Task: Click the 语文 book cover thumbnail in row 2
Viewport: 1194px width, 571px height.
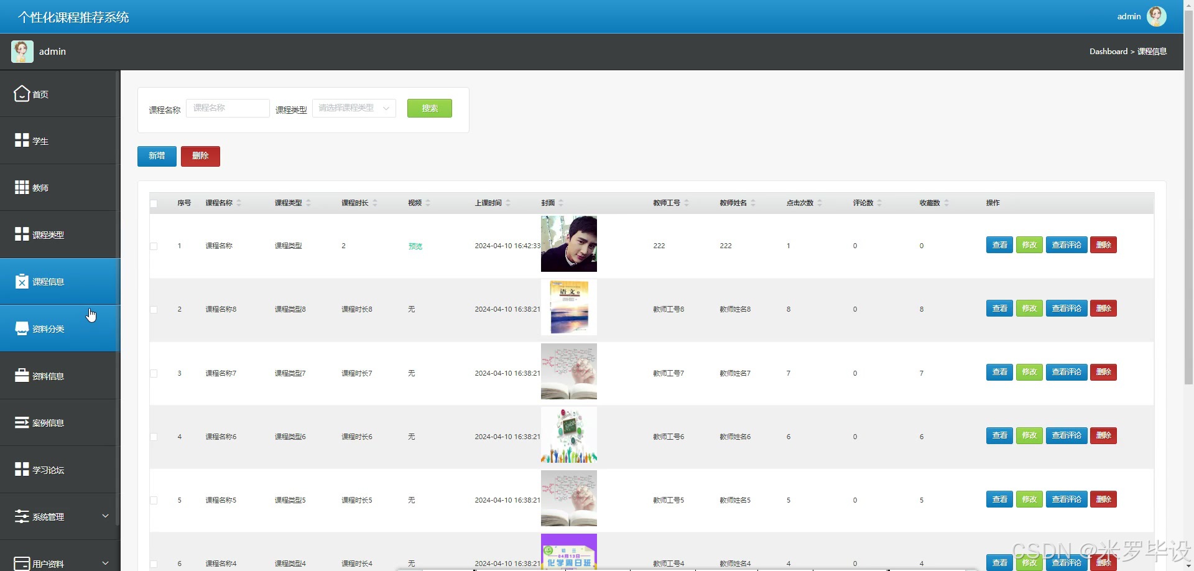Action: (569, 307)
